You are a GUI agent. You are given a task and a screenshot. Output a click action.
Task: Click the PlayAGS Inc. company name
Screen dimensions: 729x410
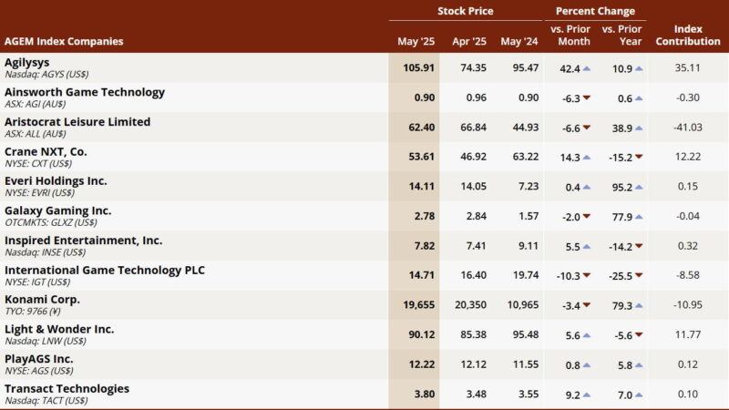click(x=39, y=359)
